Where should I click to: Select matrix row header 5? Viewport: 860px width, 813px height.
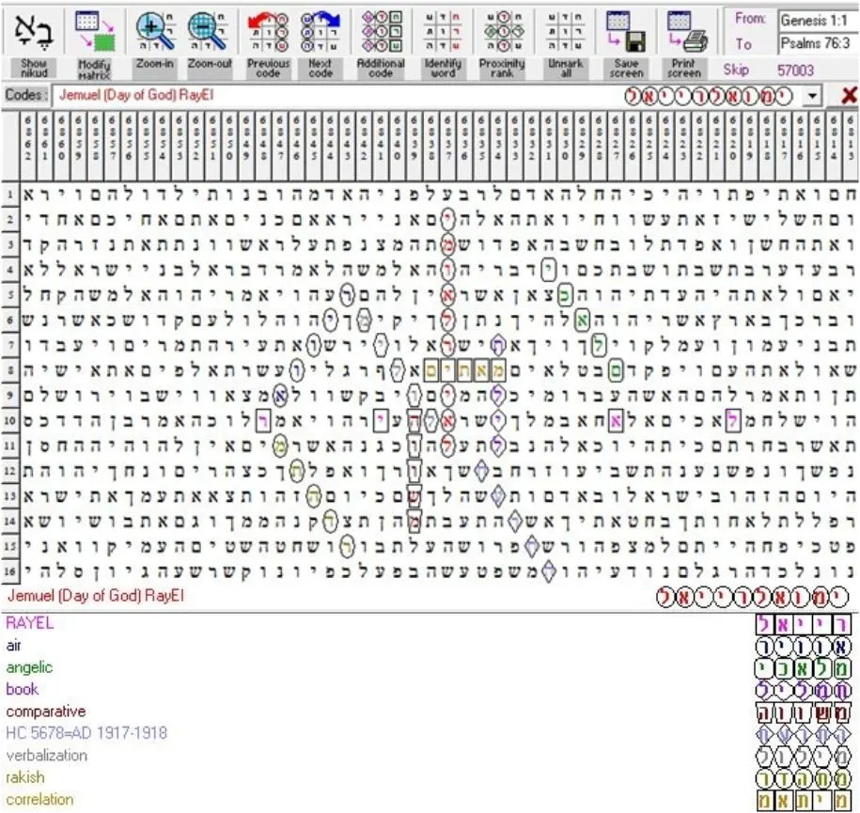(10, 295)
